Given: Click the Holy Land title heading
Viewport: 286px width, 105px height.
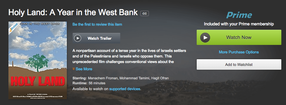Looking at the screenshot, I should pyautogui.click(x=73, y=12).
